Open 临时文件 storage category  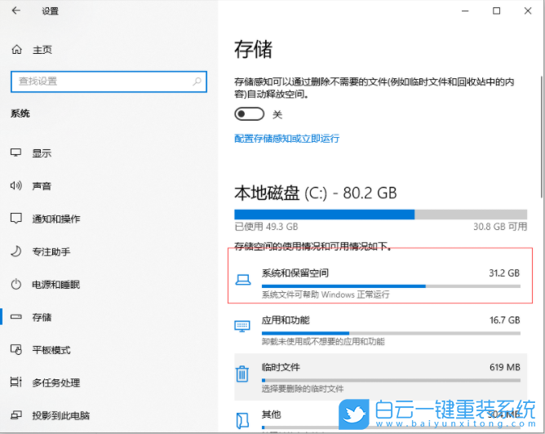(380, 377)
